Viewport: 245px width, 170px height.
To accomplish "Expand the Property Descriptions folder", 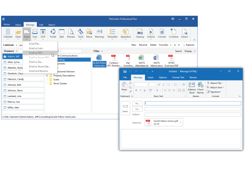I will click(x=47, y=75).
